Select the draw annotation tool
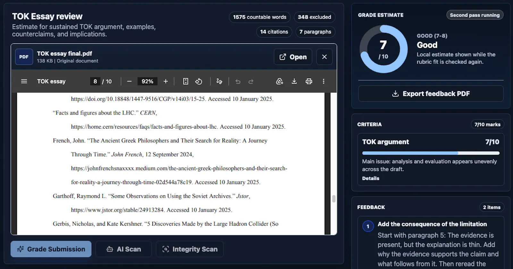Screen dimensions: 513x269 coord(219,81)
